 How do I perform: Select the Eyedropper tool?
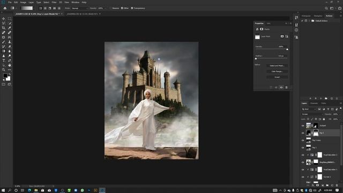click(10, 28)
